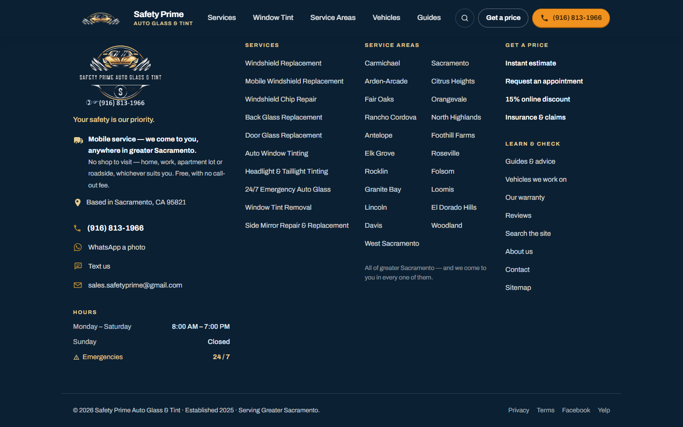
Task: Click the map pin location icon
Action: pos(78,203)
